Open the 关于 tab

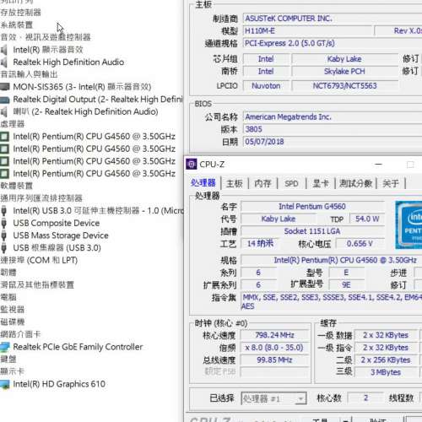click(391, 183)
